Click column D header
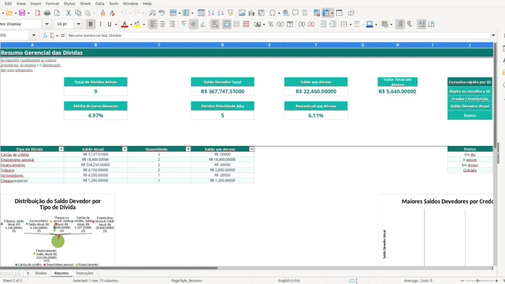 222,45
